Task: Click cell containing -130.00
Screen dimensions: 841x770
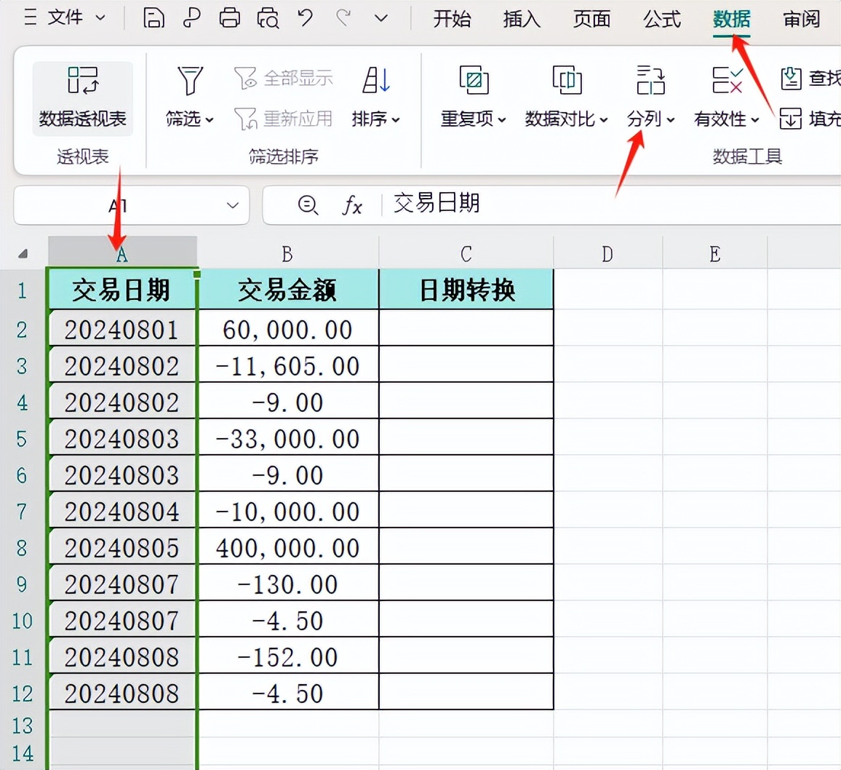Action: tap(288, 584)
